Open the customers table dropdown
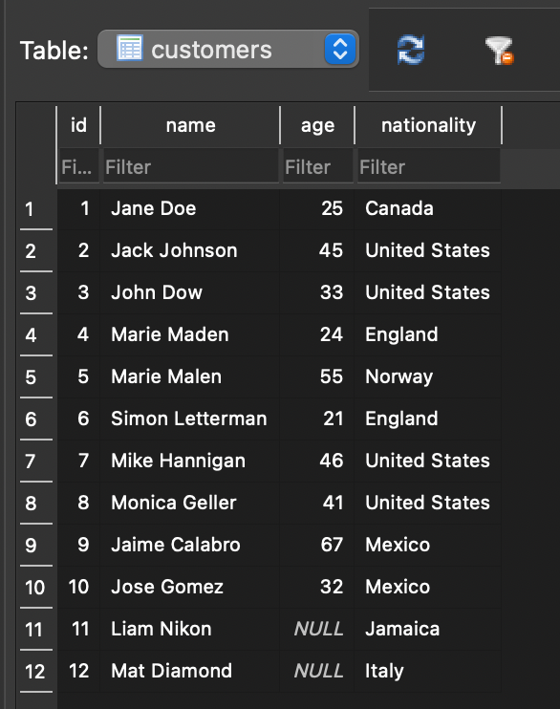This screenshot has width=560, height=709. coord(228,50)
